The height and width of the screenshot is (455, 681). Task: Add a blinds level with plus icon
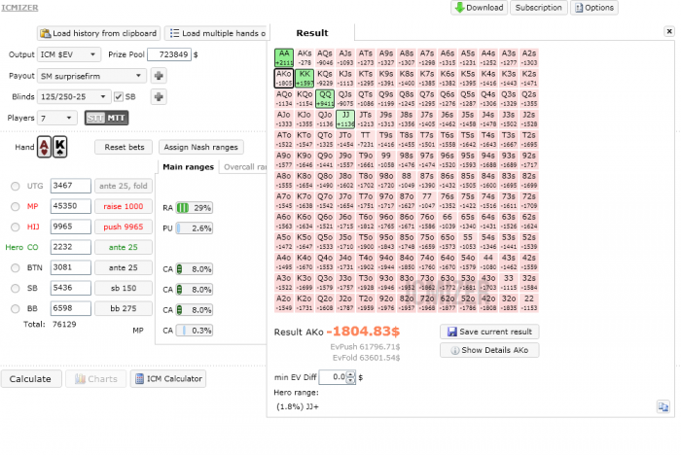point(159,96)
